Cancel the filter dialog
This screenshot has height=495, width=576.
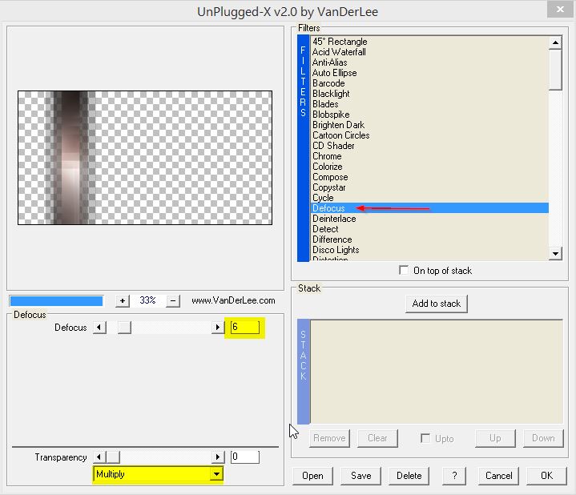coord(498,476)
